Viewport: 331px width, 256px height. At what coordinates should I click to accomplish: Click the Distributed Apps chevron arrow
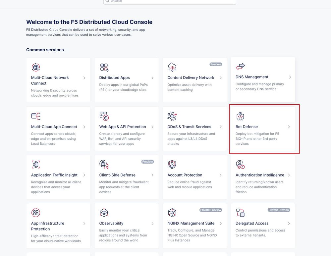click(x=152, y=78)
